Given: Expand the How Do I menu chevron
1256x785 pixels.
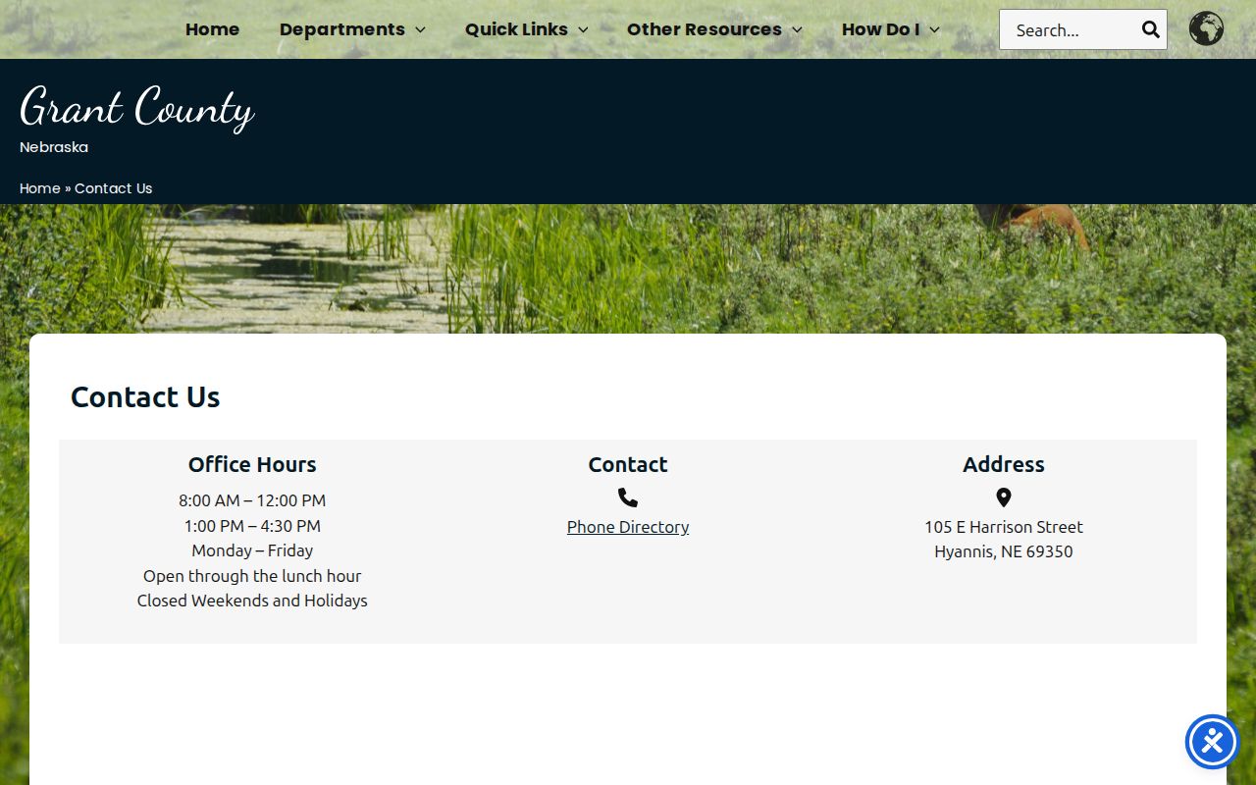Looking at the screenshot, I should tap(934, 29).
